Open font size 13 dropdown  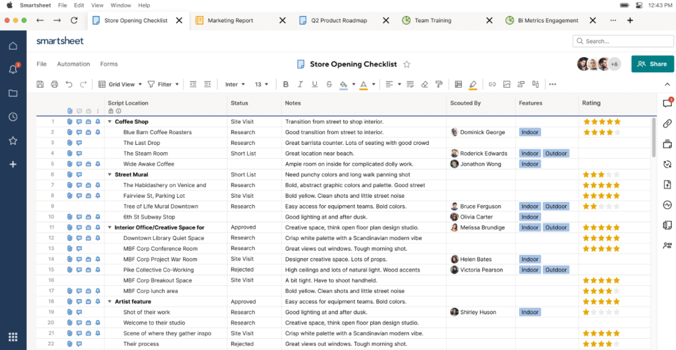(261, 85)
